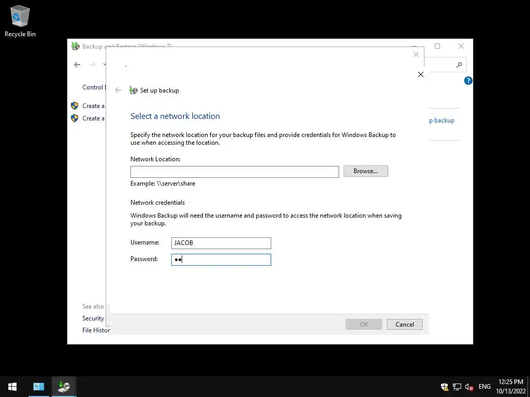Open the Security and Maintenance link
The height and width of the screenshot is (397, 530).
[x=94, y=318]
